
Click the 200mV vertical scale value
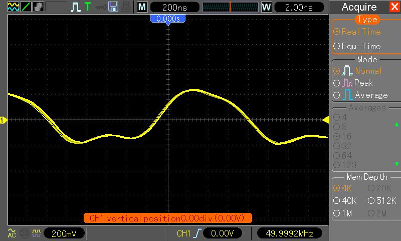[64, 233]
